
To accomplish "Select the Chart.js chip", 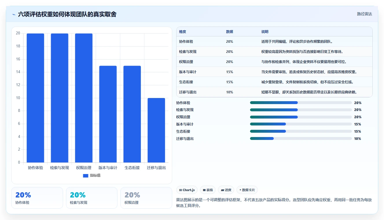I will point(187,190).
